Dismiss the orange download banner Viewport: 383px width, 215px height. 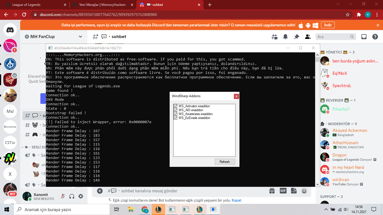tap(378, 25)
